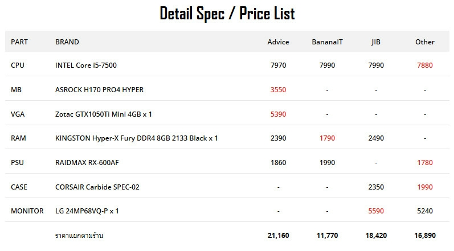
Task: Open the Zotac GTX1050Ti Mini 4GB entry
Action: (x=103, y=114)
